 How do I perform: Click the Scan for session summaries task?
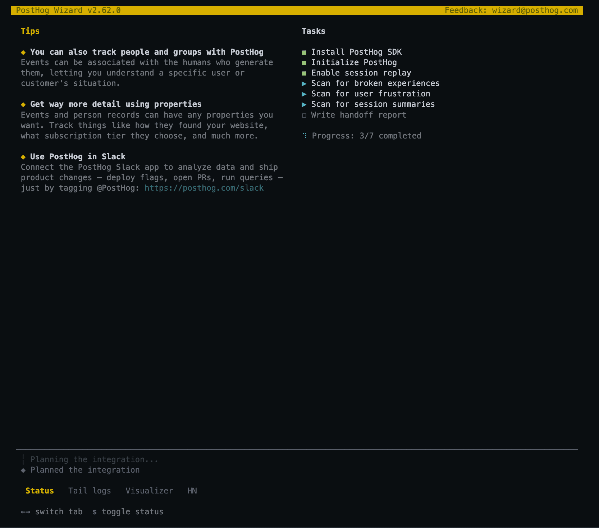point(373,104)
